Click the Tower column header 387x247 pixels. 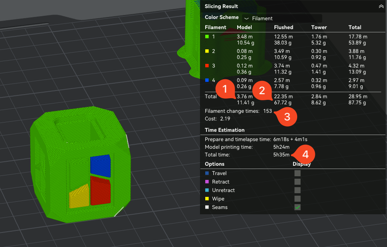pos(319,27)
